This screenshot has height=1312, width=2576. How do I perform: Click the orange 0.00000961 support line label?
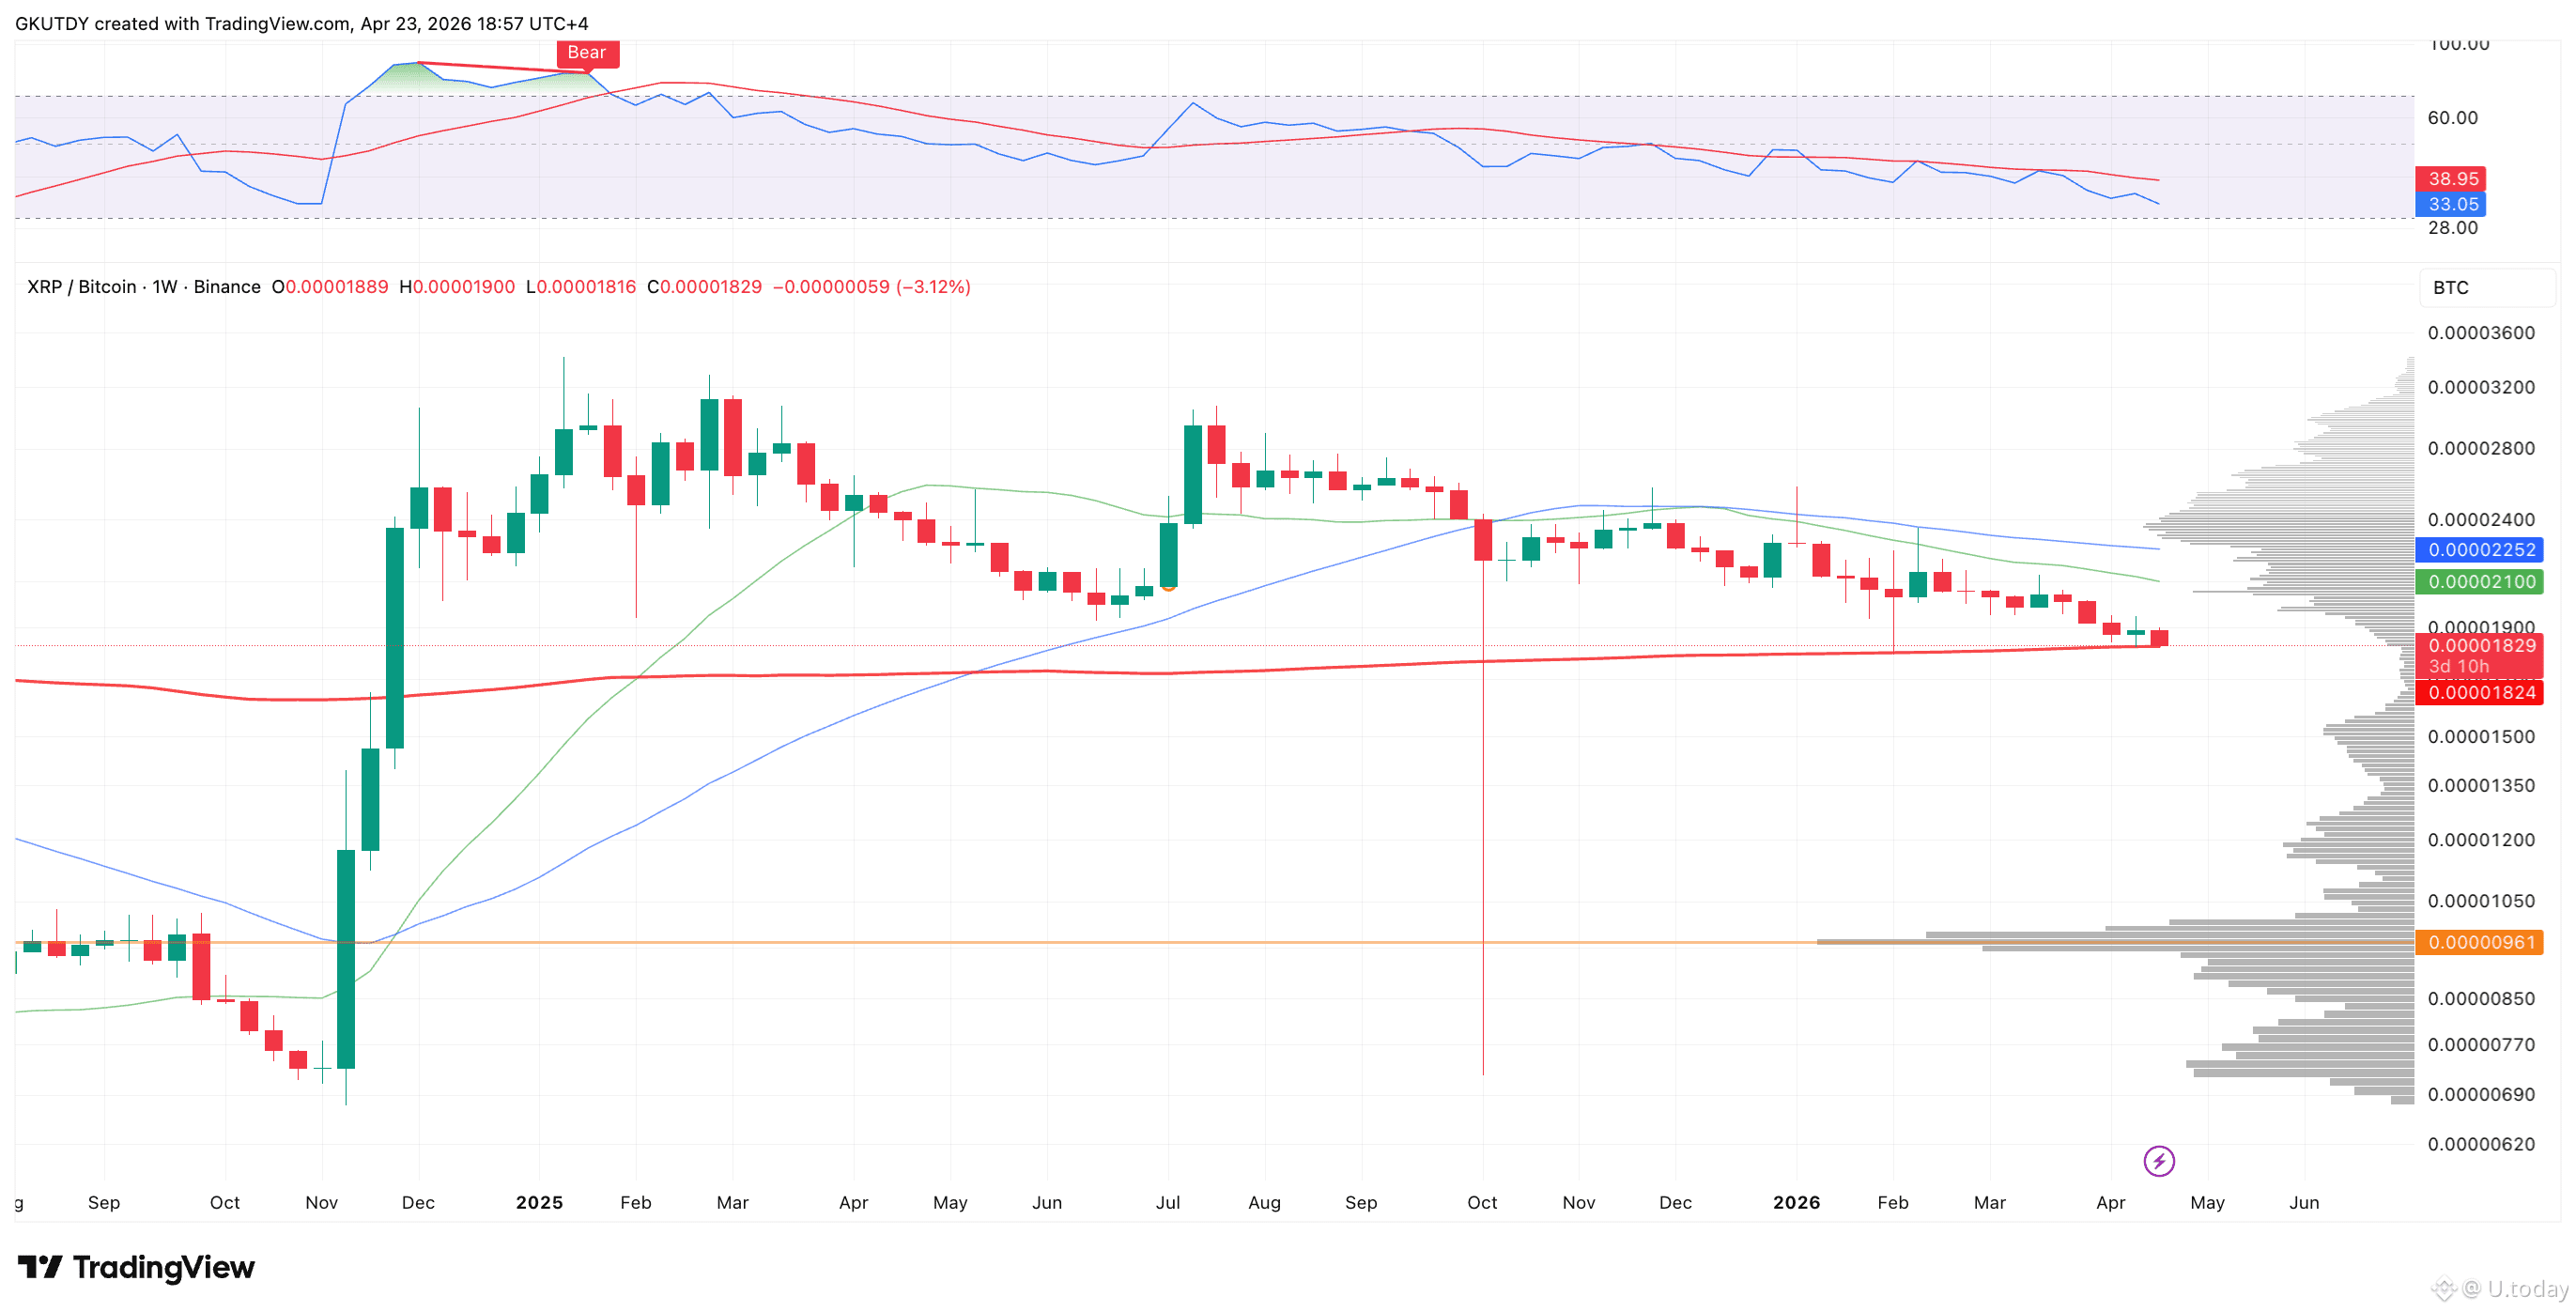tap(2480, 943)
